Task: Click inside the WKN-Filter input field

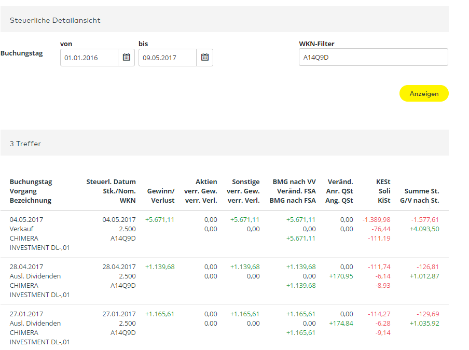Action: [374, 57]
